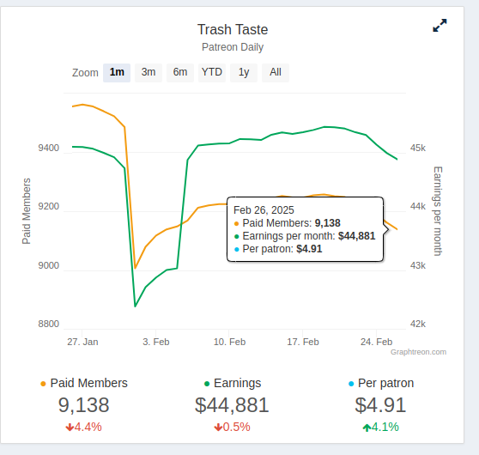479x455 pixels.
Task: Click the blue Per patron legend dot
Action: click(351, 384)
